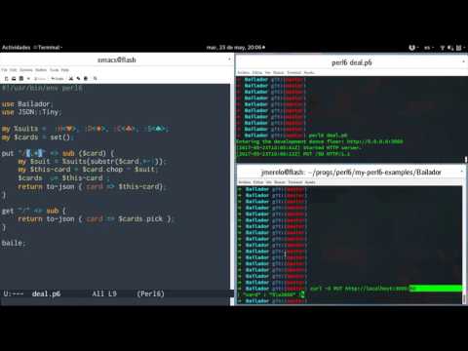Open the File menu in Emacs
The height and width of the screenshot is (351, 468).
(4, 70)
